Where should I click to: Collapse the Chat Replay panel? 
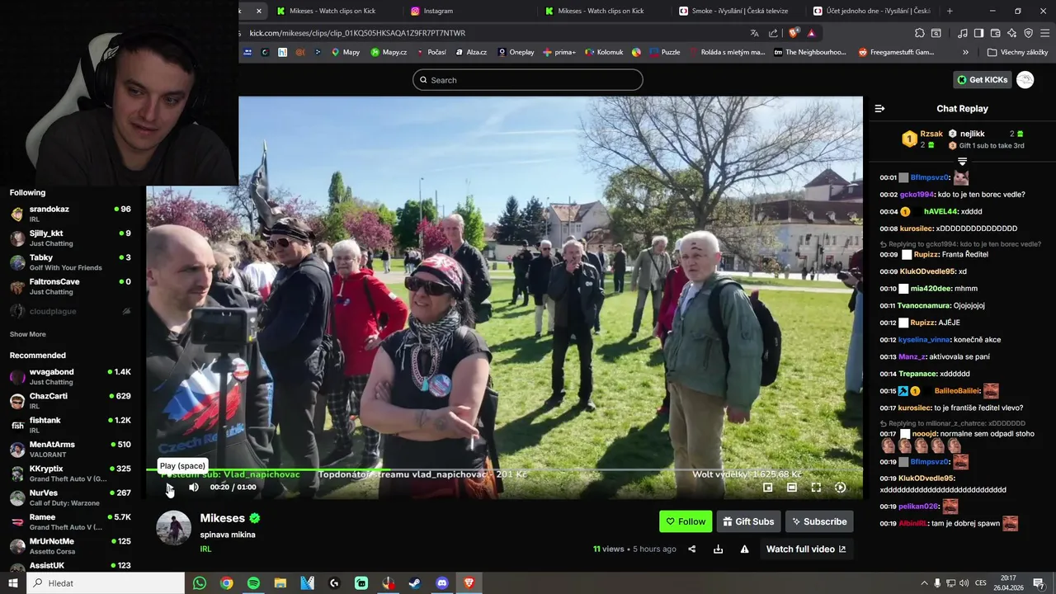(x=879, y=109)
